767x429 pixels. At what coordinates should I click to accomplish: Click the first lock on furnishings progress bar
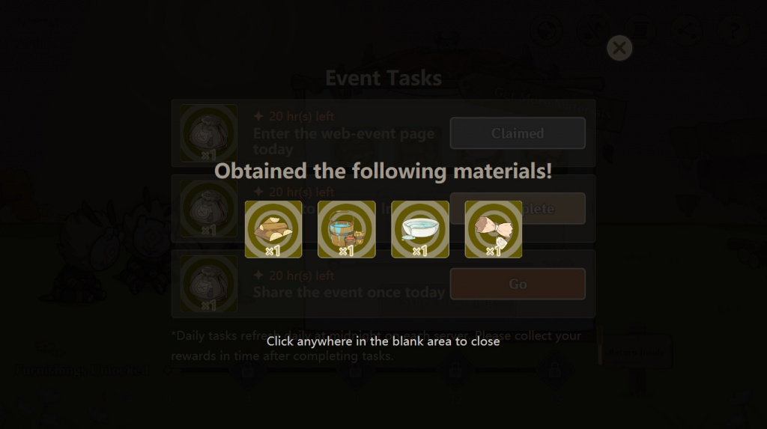[248, 371]
